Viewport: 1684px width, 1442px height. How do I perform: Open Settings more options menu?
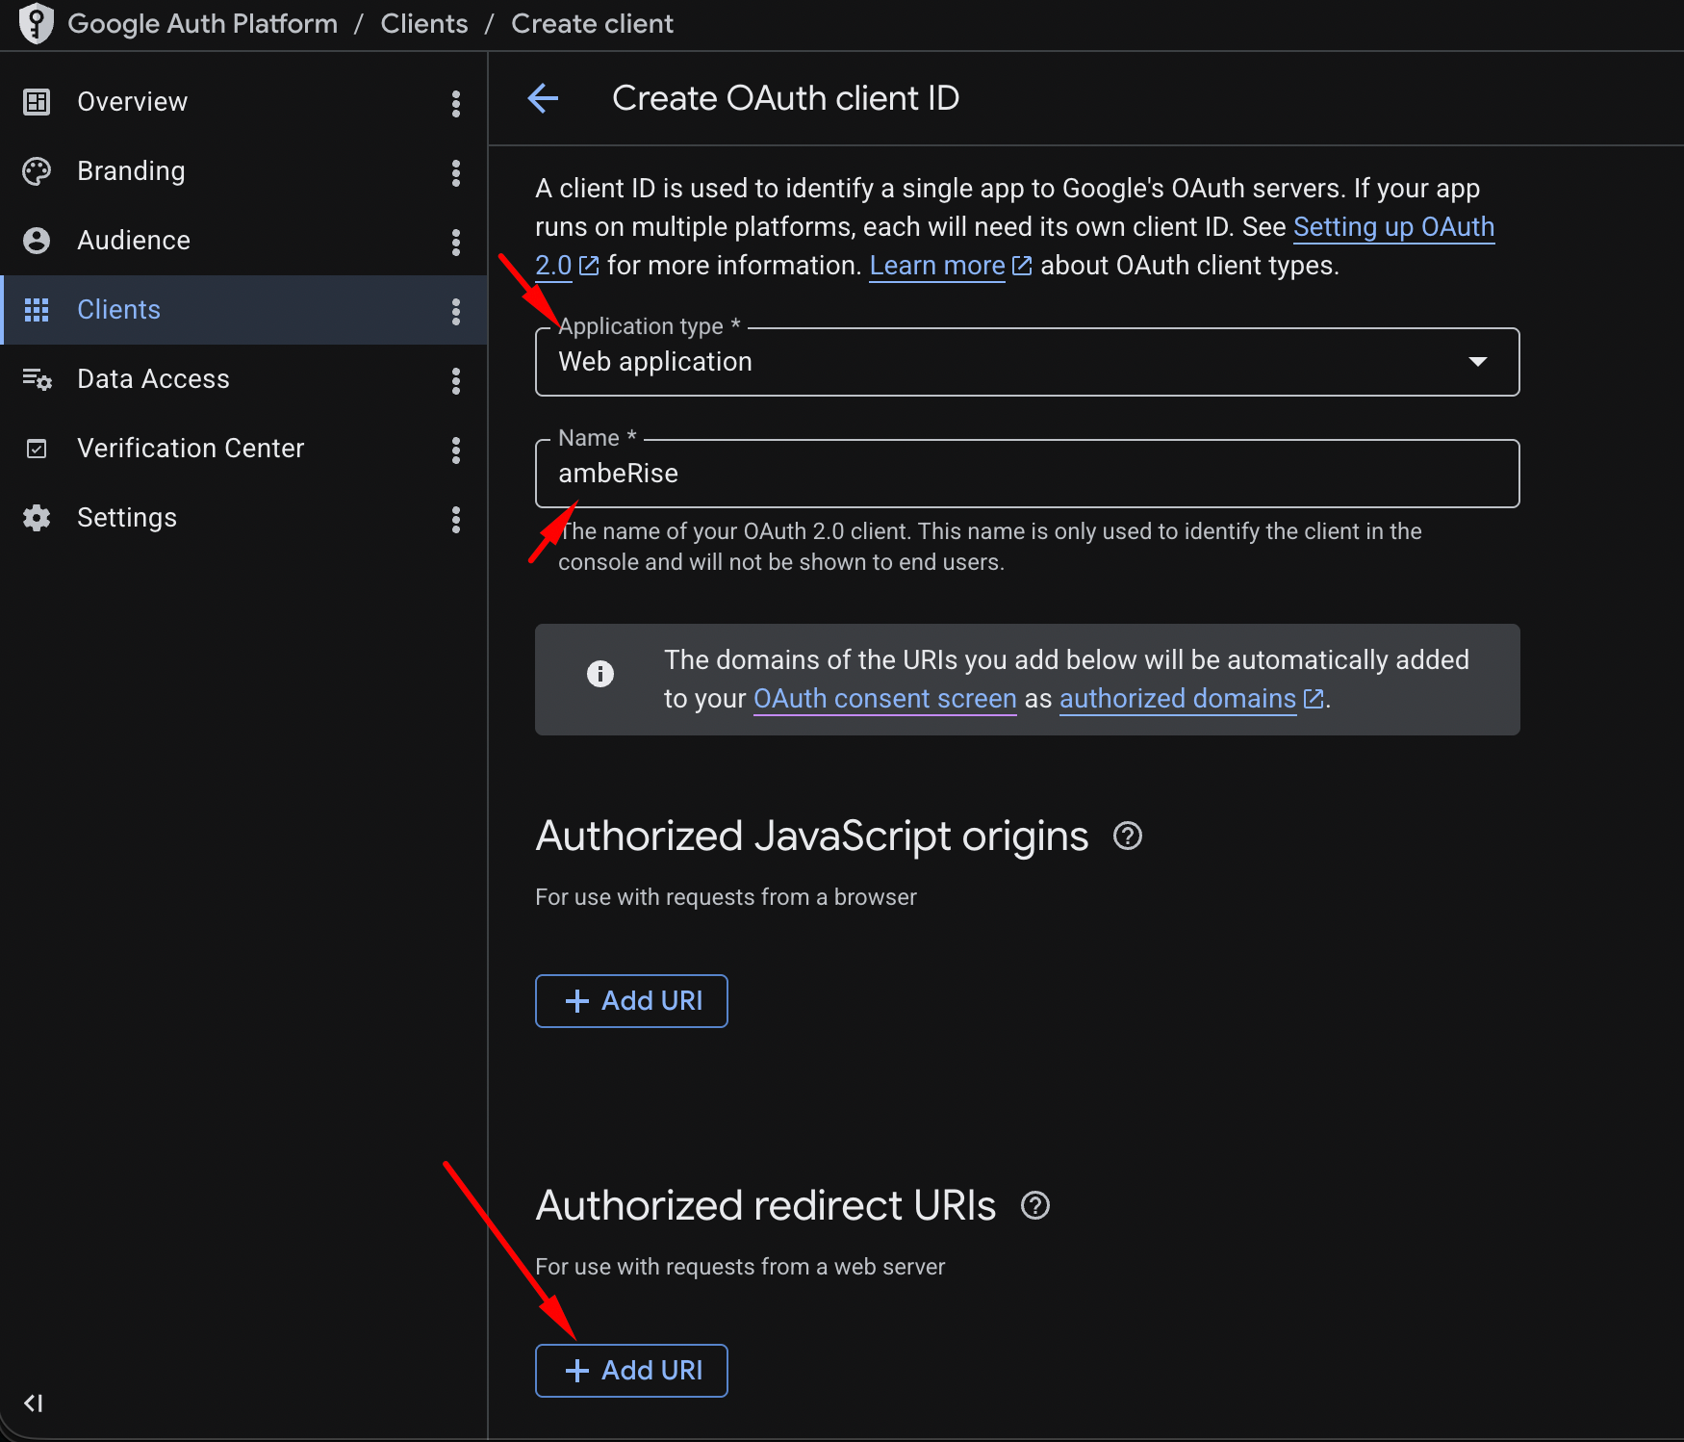456,519
